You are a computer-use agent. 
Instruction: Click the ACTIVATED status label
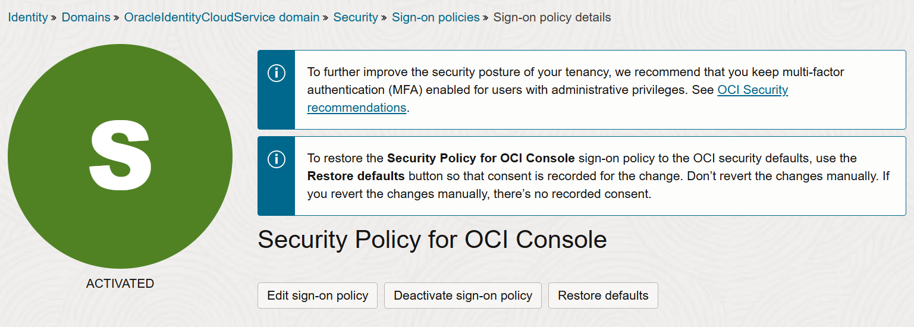[x=120, y=284]
